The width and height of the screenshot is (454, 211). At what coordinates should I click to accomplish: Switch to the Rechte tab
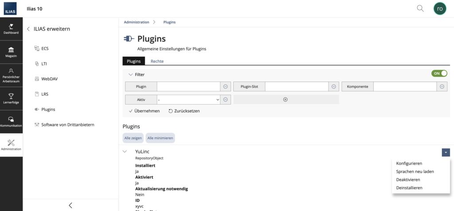tap(157, 62)
